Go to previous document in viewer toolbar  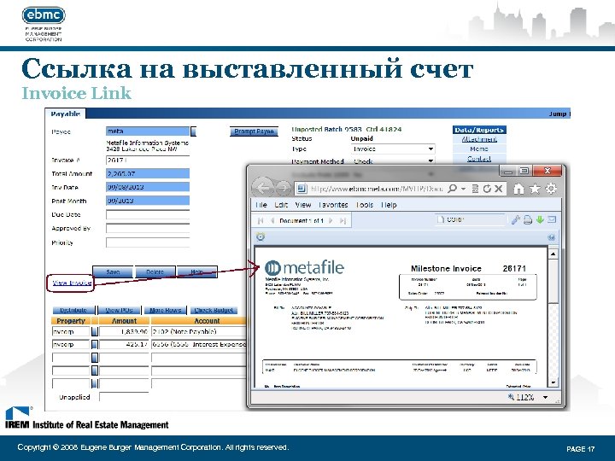pos(272,221)
